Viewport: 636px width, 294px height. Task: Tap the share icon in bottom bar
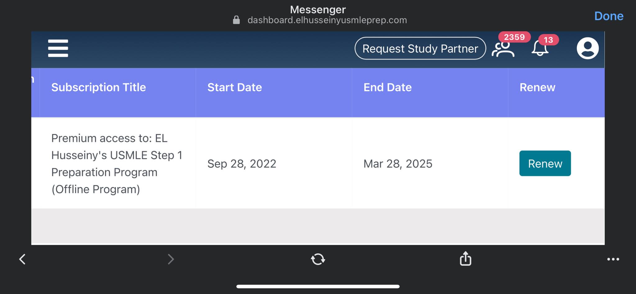(x=465, y=259)
